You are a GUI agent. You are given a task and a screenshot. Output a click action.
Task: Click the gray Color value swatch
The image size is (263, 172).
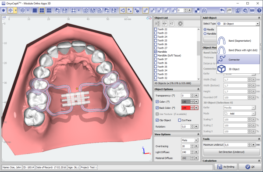coord(186,102)
